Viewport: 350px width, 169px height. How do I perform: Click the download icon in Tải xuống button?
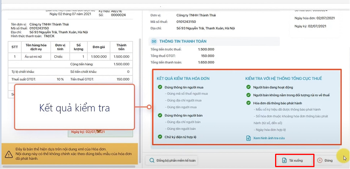point(284,160)
